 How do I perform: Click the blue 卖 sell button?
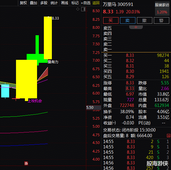coord(128,20)
